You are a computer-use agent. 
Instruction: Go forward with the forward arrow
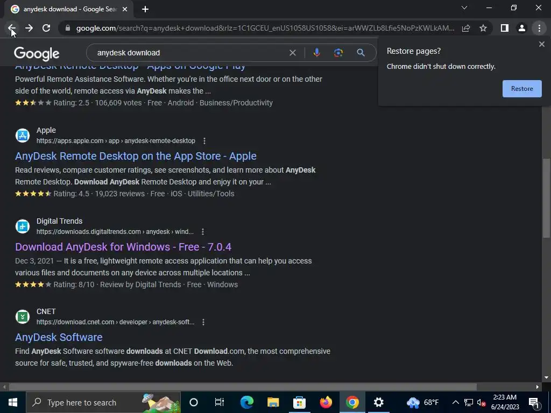29,28
